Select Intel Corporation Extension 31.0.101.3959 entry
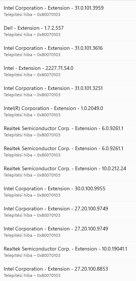This screenshot has height=281, width=136. [x=68, y=10]
